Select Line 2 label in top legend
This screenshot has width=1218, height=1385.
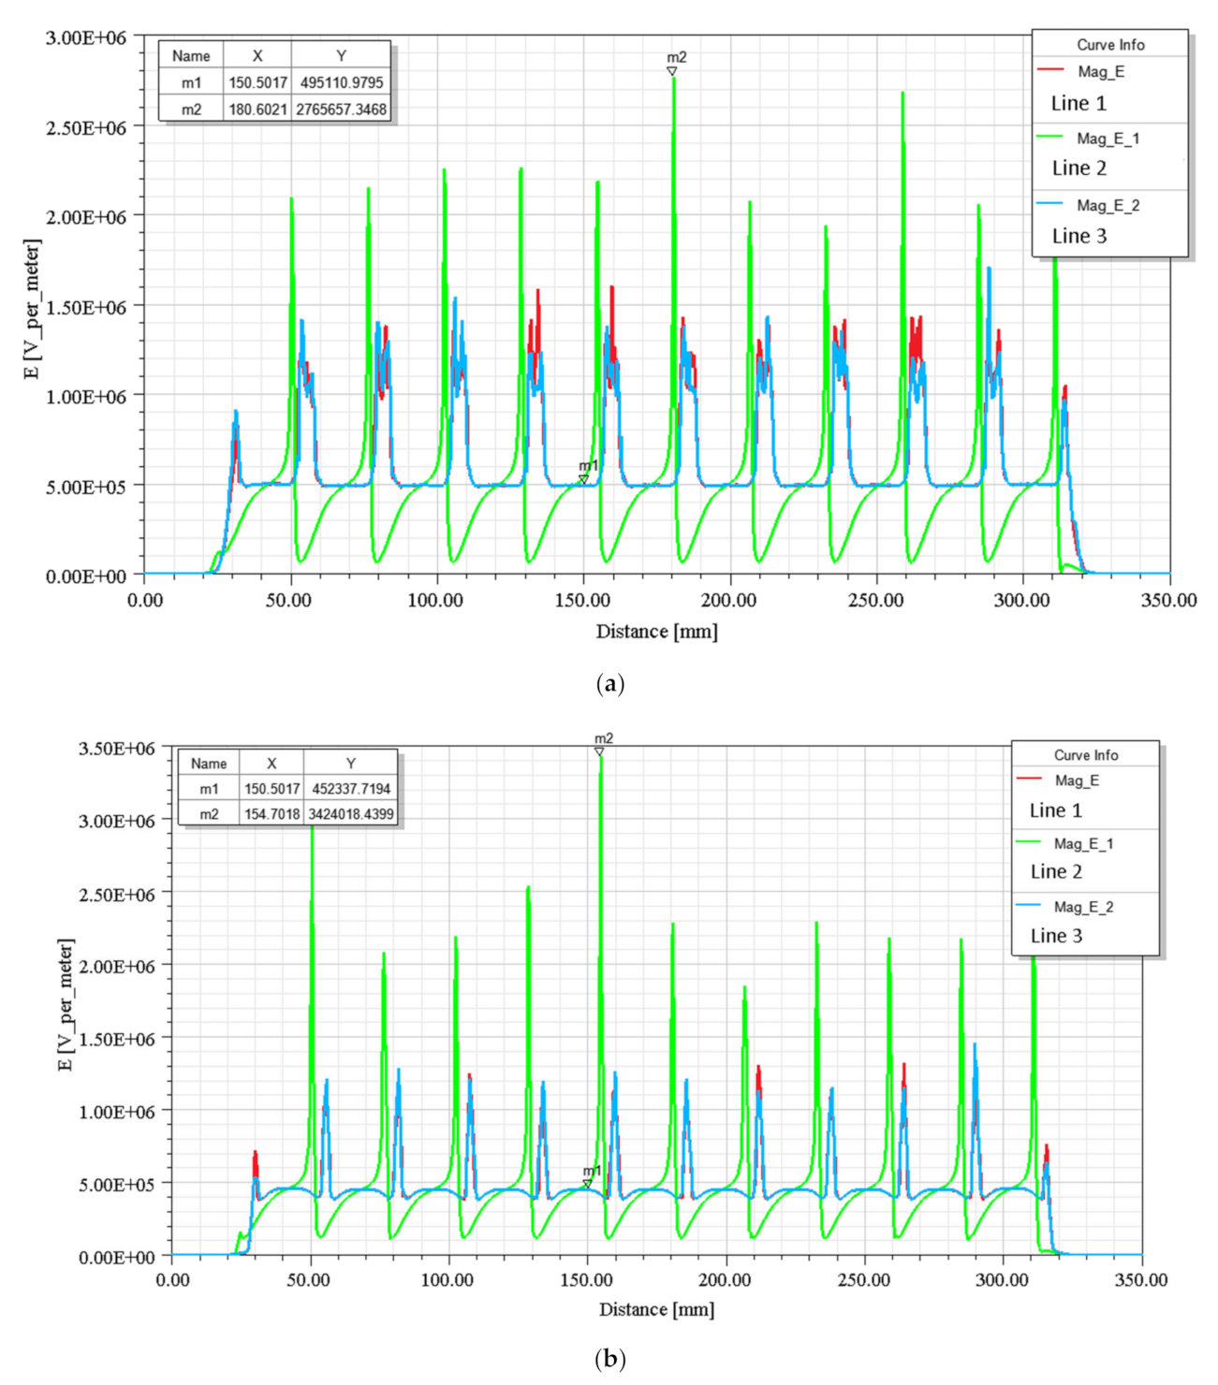point(1079,168)
